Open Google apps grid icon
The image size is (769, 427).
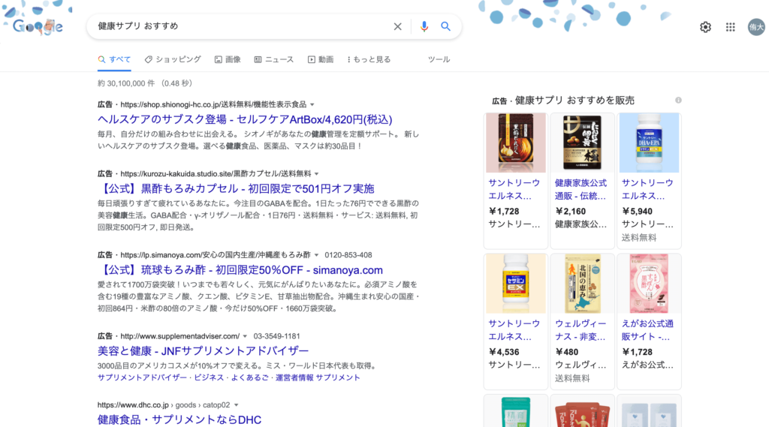pos(730,27)
